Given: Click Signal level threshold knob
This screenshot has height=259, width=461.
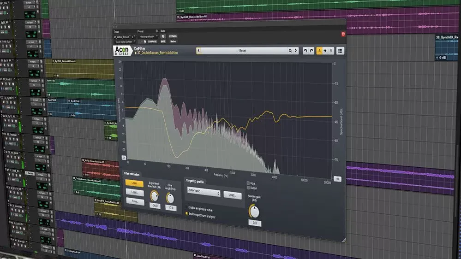Looking at the screenshot, I should point(154,196).
